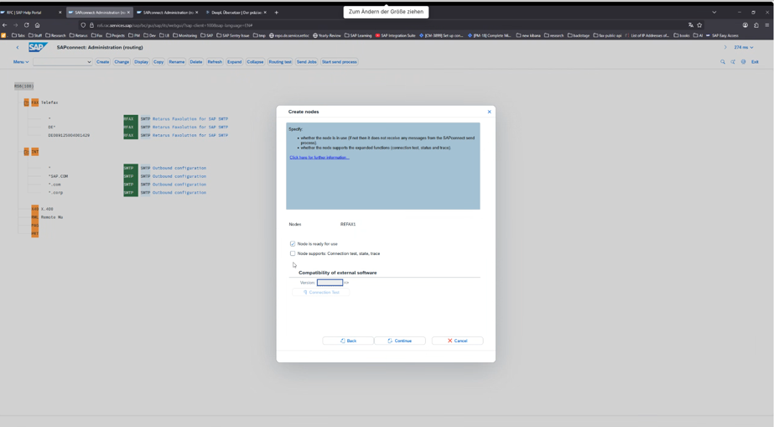Select the PAG tree node
Image resolution: width=774 pixels, height=427 pixels.
tap(35, 225)
